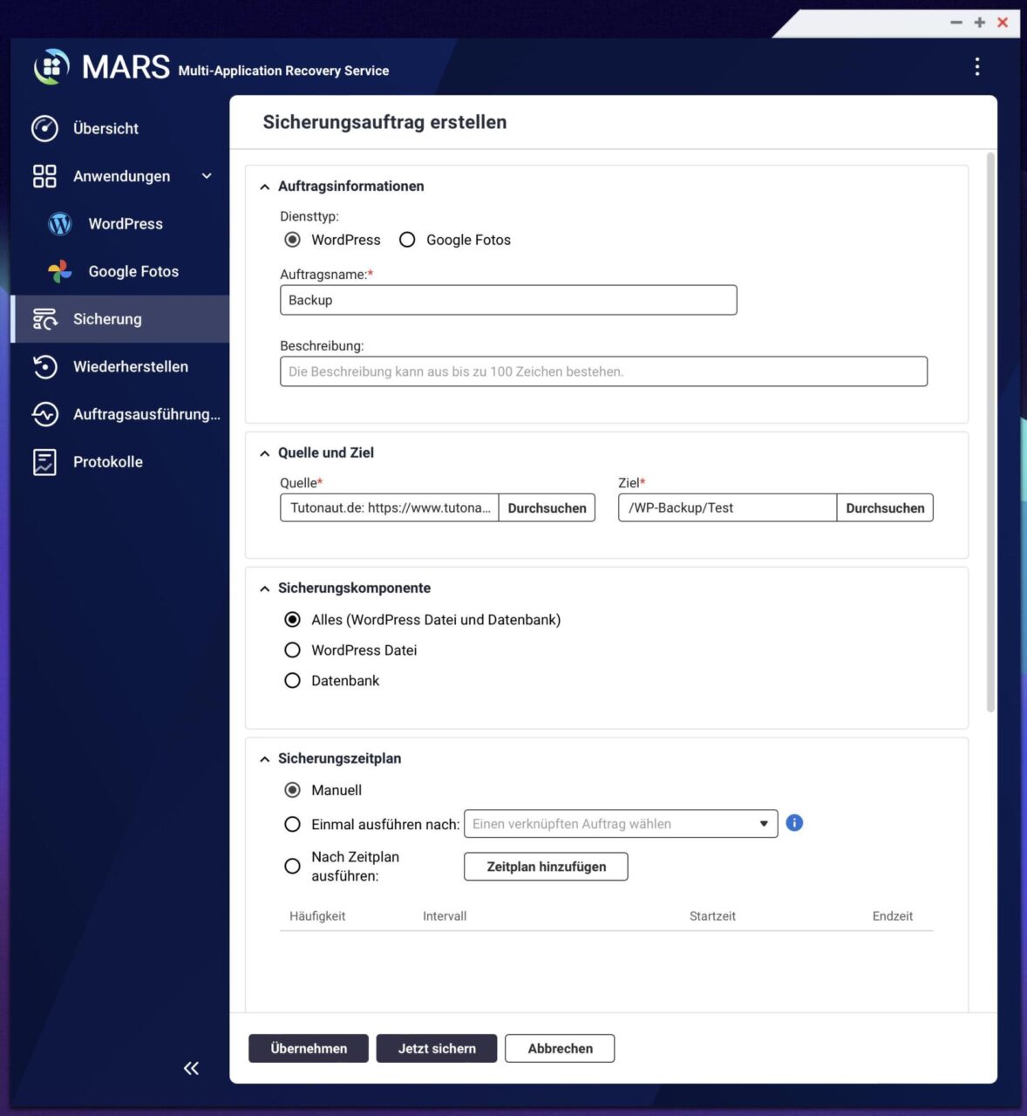Image resolution: width=1027 pixels, height=1116 pixels.
Task: Collapse the Sicherungszeitplan section
Action: pos(264,759)
